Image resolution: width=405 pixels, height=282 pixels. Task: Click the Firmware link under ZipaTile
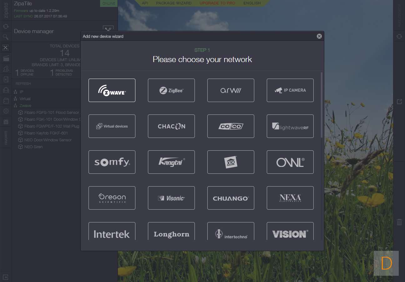(21, 11)
